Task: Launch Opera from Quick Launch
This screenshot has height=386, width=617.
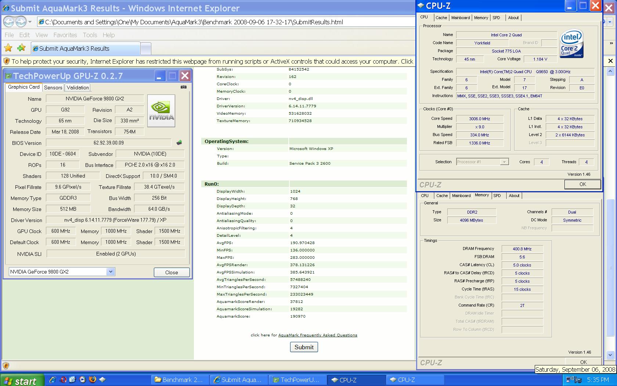Action: (x=63, y=379)
